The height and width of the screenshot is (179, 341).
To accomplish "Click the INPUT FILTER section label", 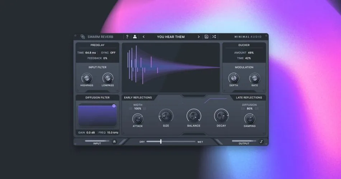I will click(97, 67).
